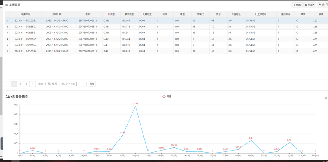Select row with 2023-11-13 05:55:29 collection time
Image resolution: width=328 pixels, height=162 pixels.
(x=166, y=39)
